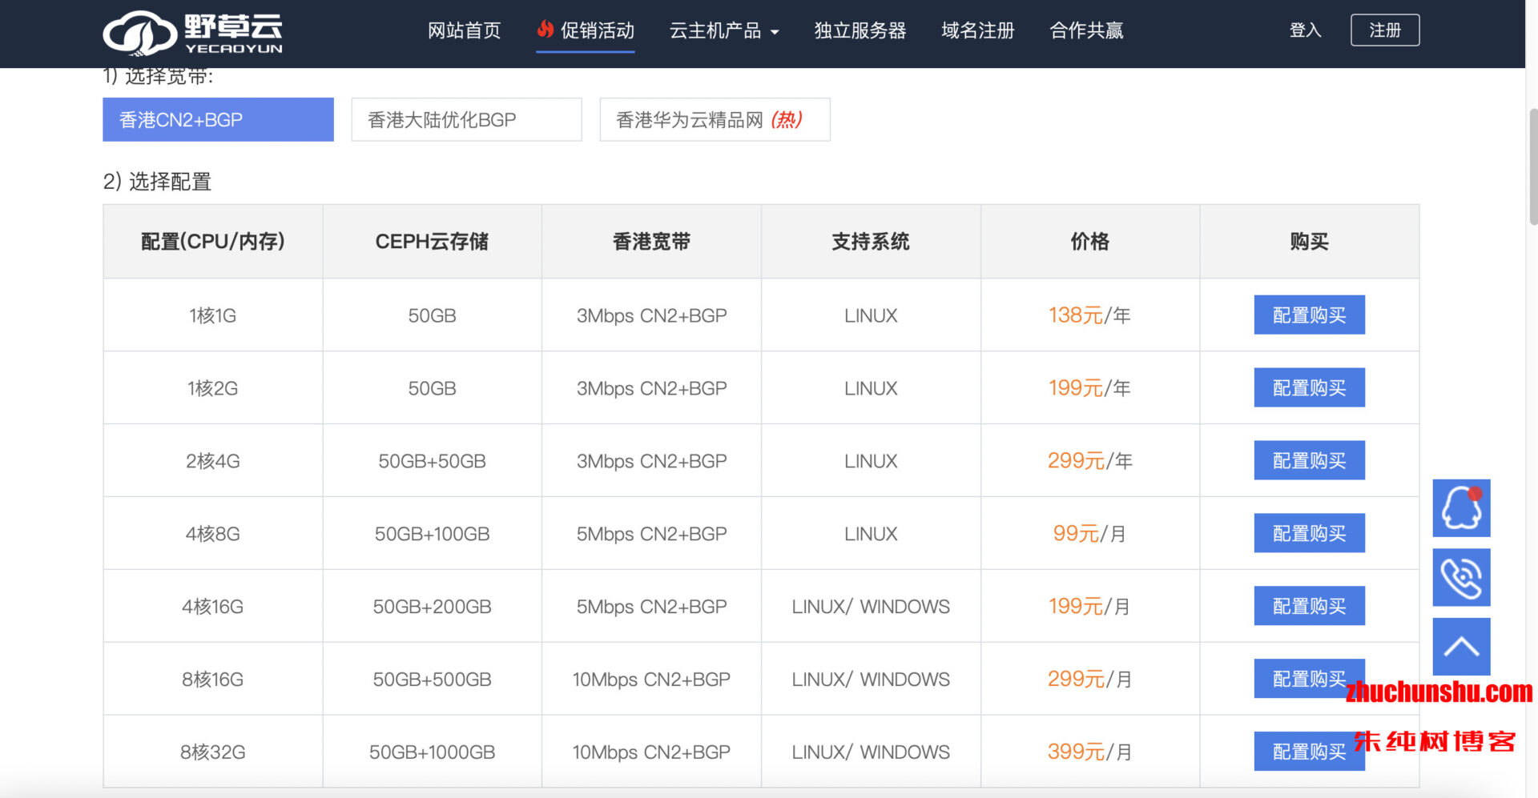Click 配置购买 for the 1核2G plan
The width and height of the screenshot is (1538, 798).
pyautogui.click(x=1309, y=388)
